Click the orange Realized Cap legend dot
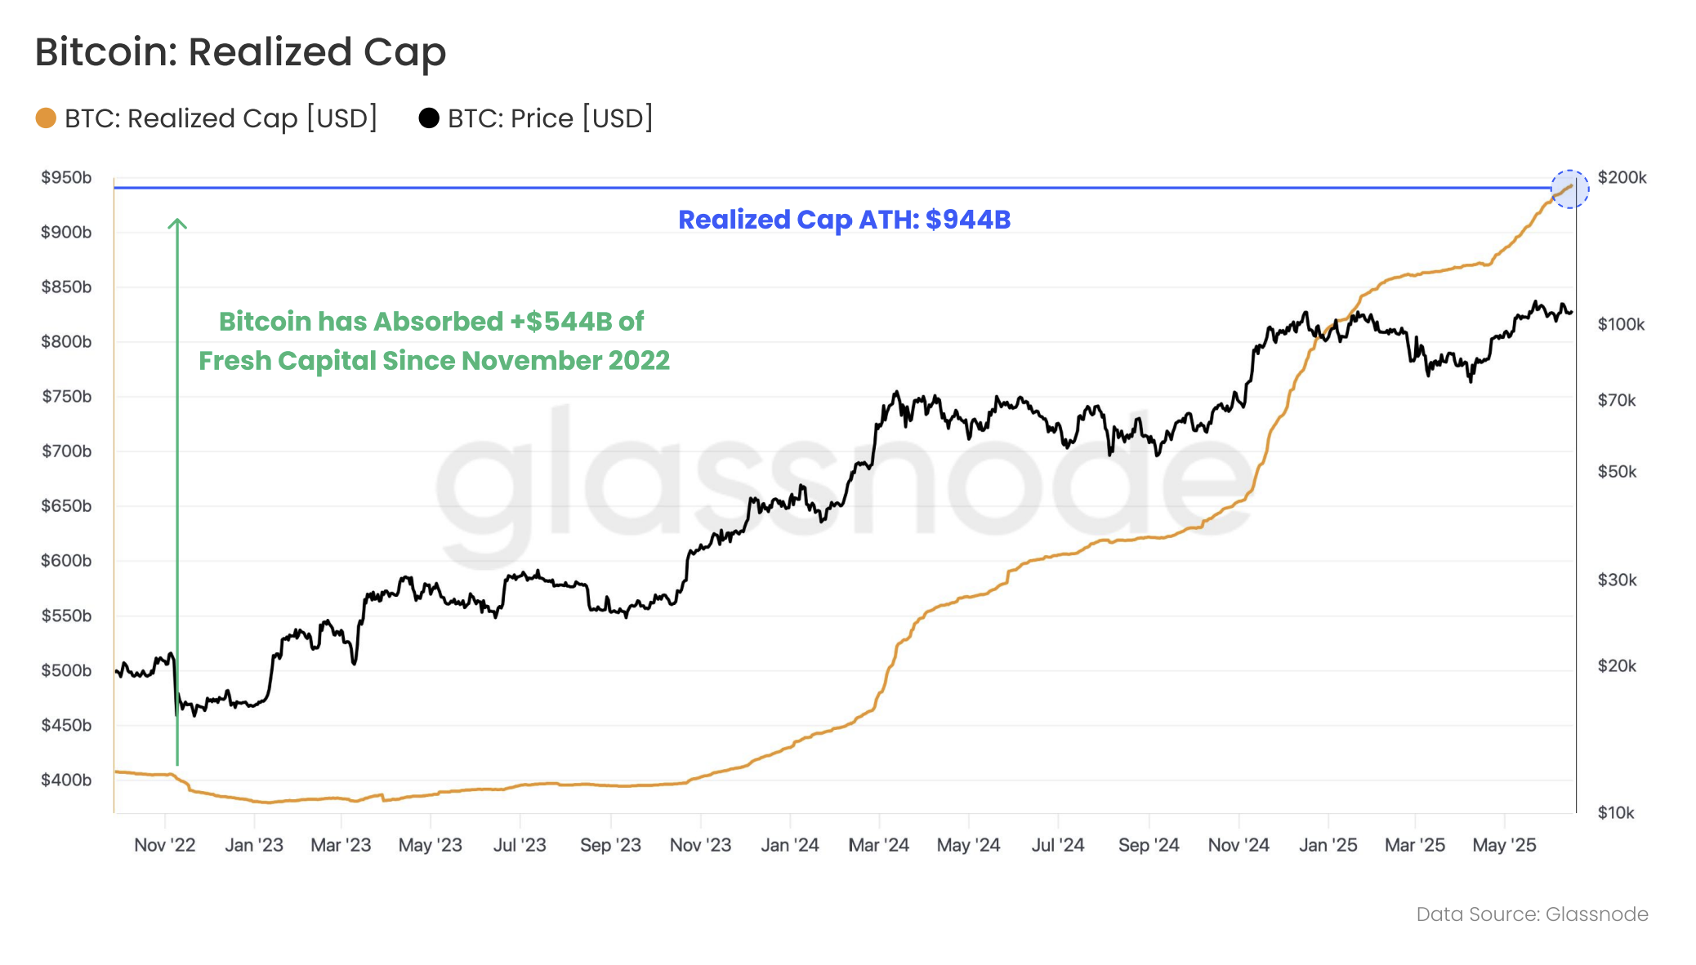The width and height of the screenshot is (1696, 965). 46,118
